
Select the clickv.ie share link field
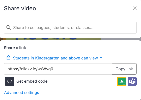58,69
